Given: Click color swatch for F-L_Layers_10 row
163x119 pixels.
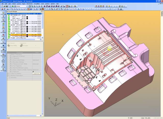Looking at the screenshot, I should pos(27,36).
